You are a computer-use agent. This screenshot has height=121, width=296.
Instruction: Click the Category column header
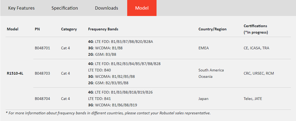pyautogui.click(x=69, y=29)
